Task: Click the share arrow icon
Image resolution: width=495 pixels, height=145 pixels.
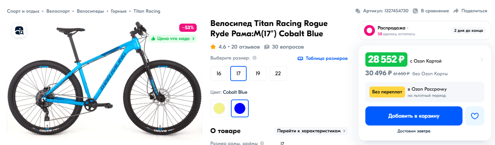Action: (456, 11)
